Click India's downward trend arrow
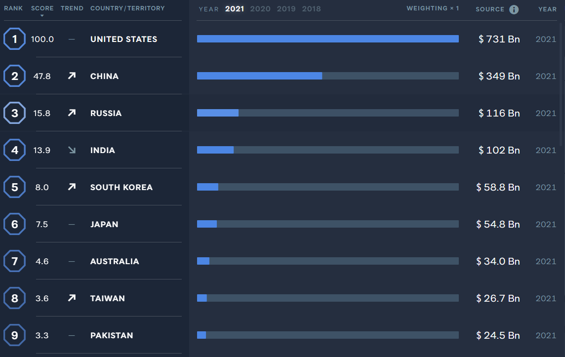Screen dimensions: 565x357 (72, 150)
